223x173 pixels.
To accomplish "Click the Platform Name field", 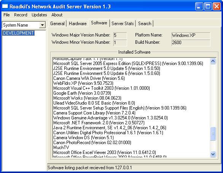I will [x=191, y=35].
